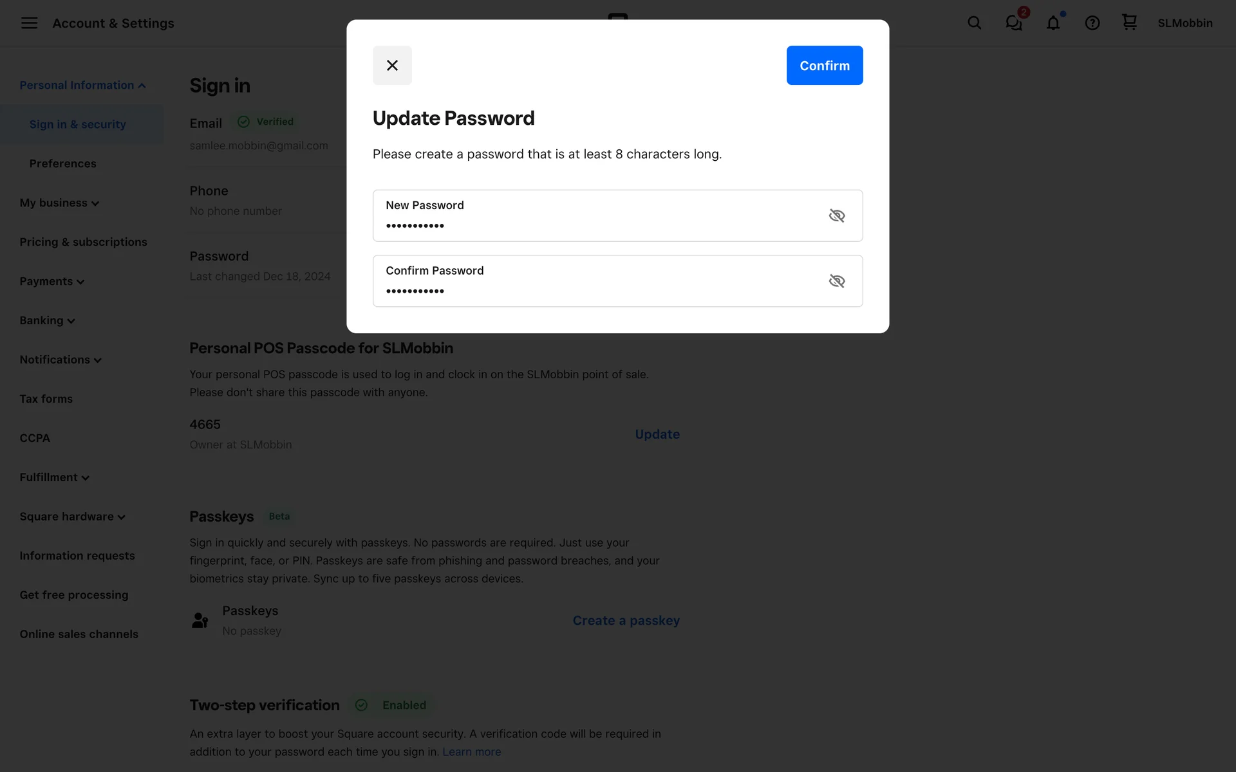Reveal the Confirm Password text
1236x772 pixels.
pyautogui.click(x=836, y=281)
